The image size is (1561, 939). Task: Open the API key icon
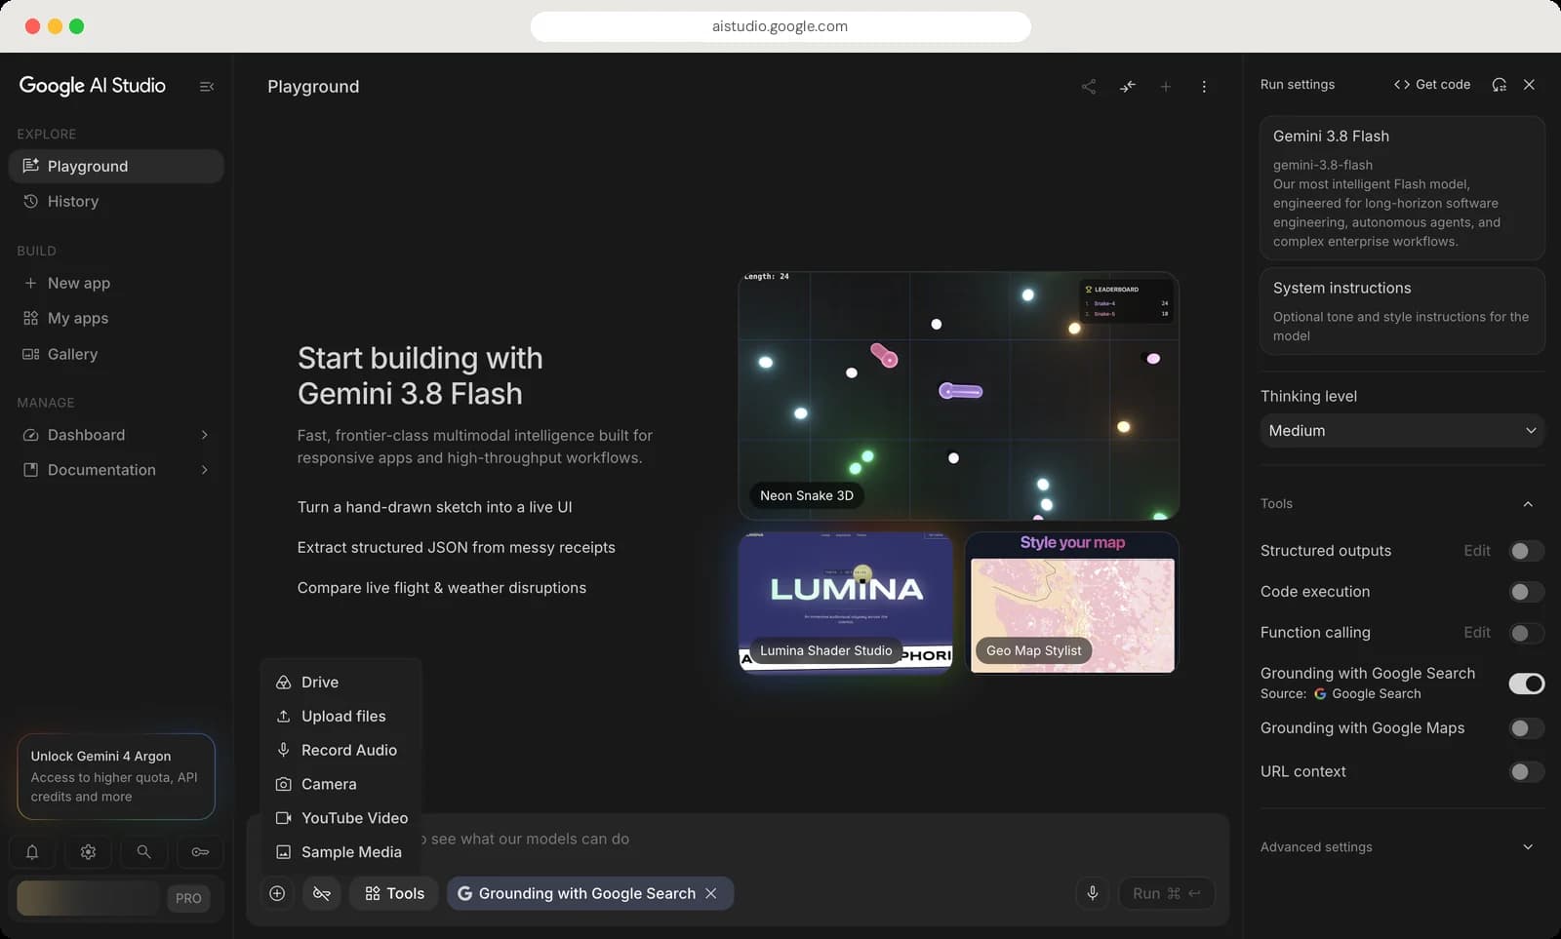click(200, 852)
